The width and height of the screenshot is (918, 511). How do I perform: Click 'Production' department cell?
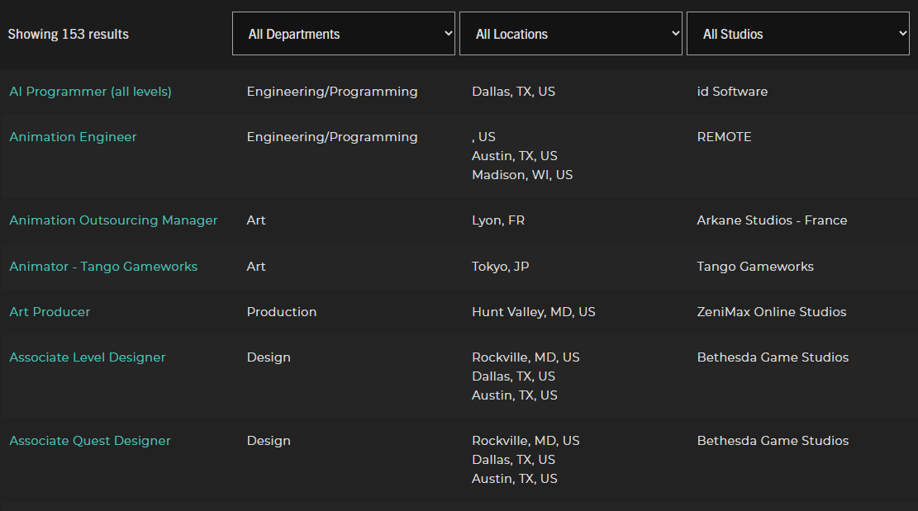(282, 312)
